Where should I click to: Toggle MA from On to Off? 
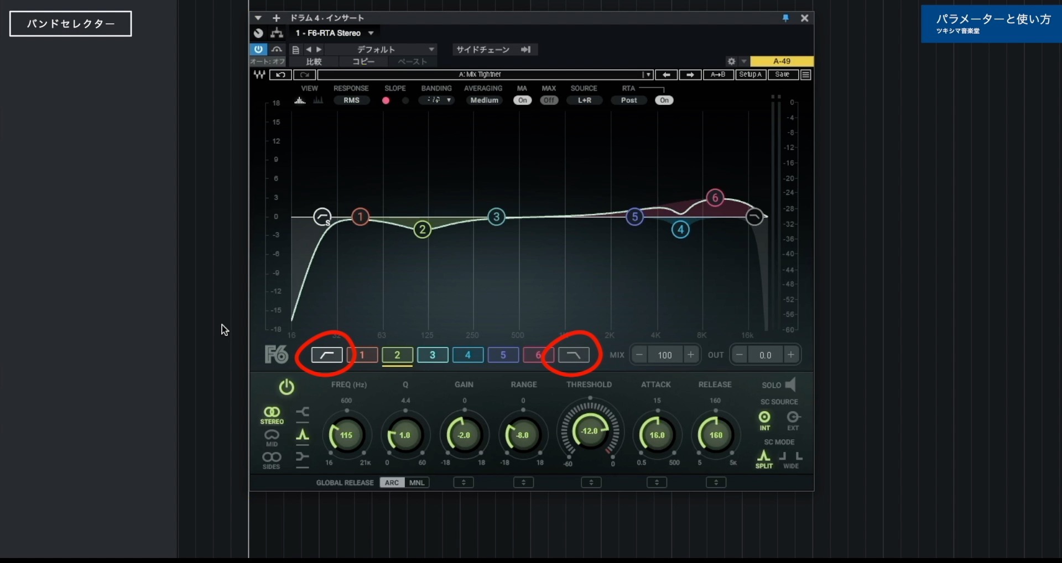(522, 100)
